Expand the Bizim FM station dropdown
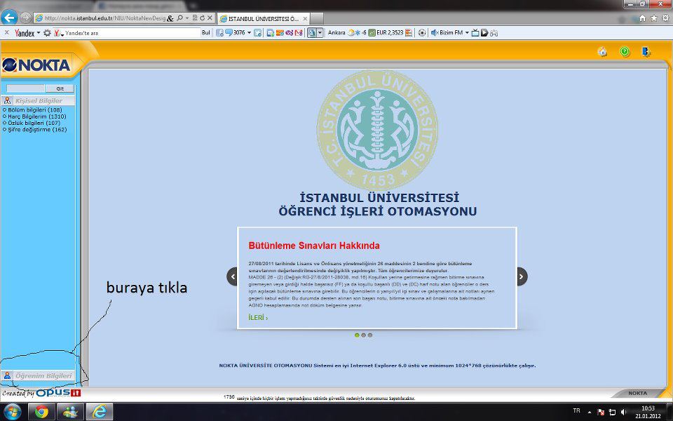Image resolution: width=673 pixels, height=421 pixels. click(467, 33)
